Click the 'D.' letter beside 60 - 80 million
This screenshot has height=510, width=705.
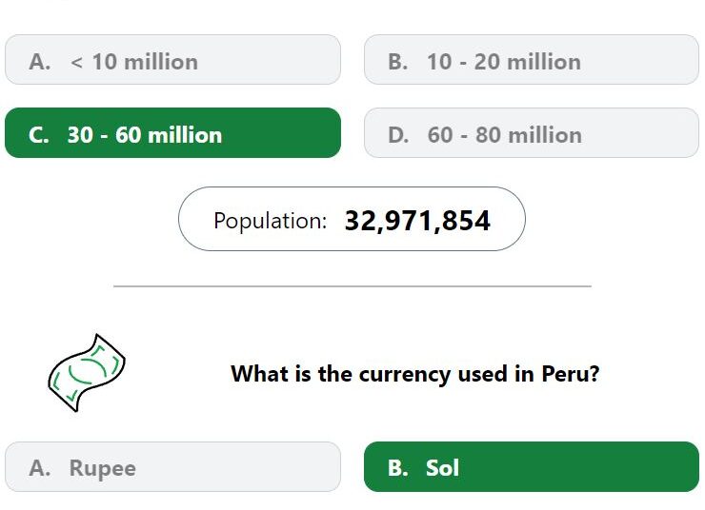[398, 135]
